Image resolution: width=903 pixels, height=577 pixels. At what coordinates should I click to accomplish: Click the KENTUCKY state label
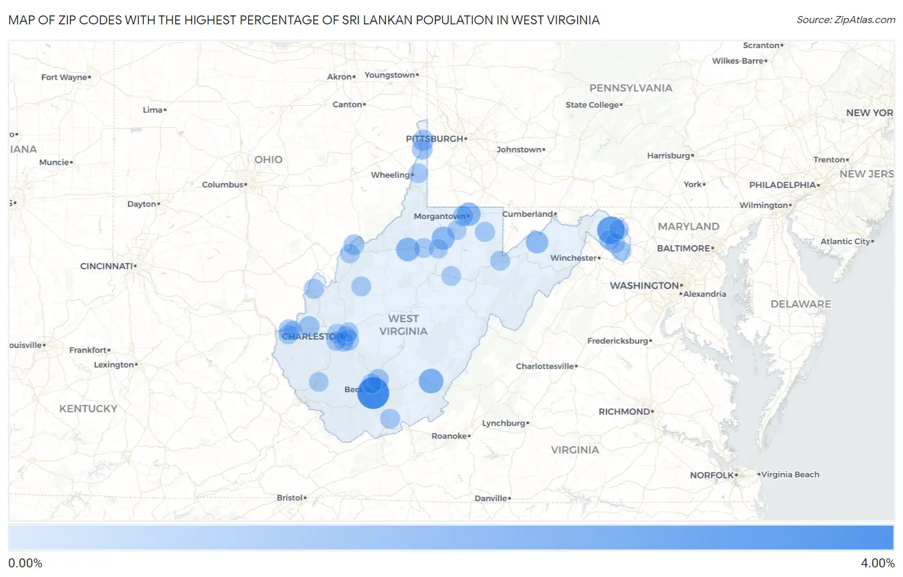click(x=89, y=409)
